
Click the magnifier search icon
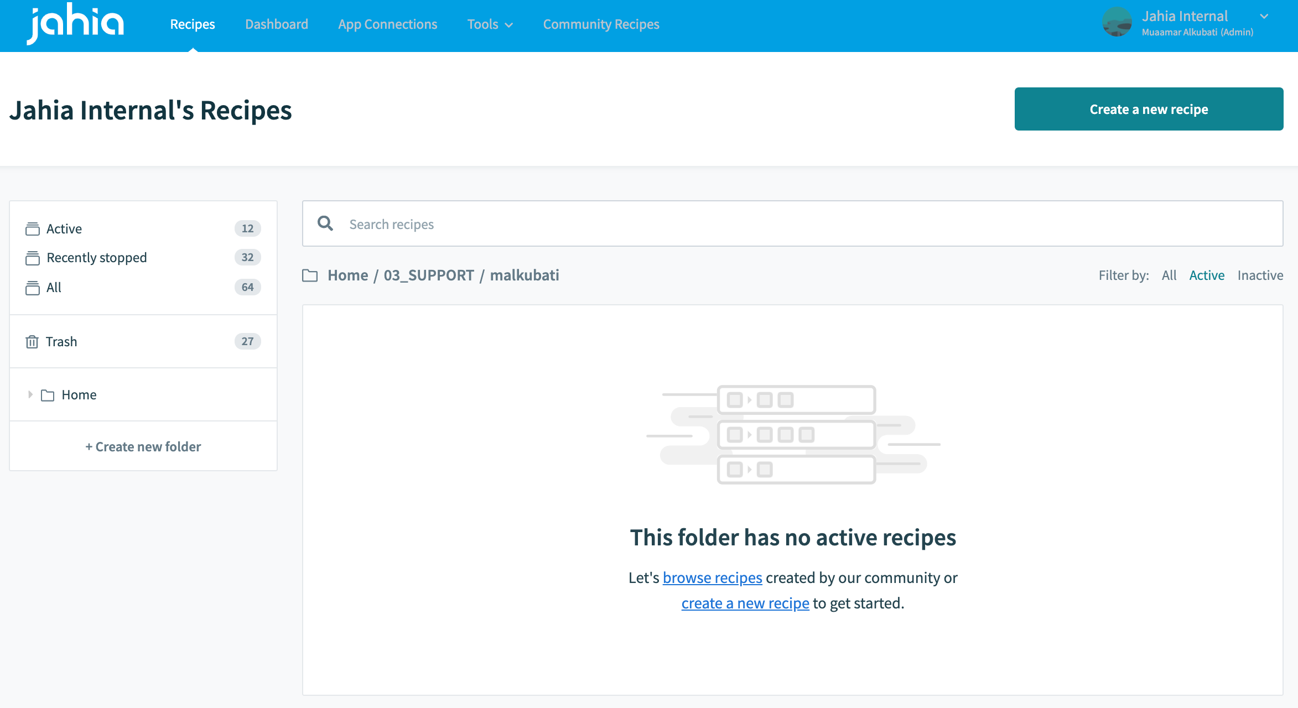coord(325,223)
